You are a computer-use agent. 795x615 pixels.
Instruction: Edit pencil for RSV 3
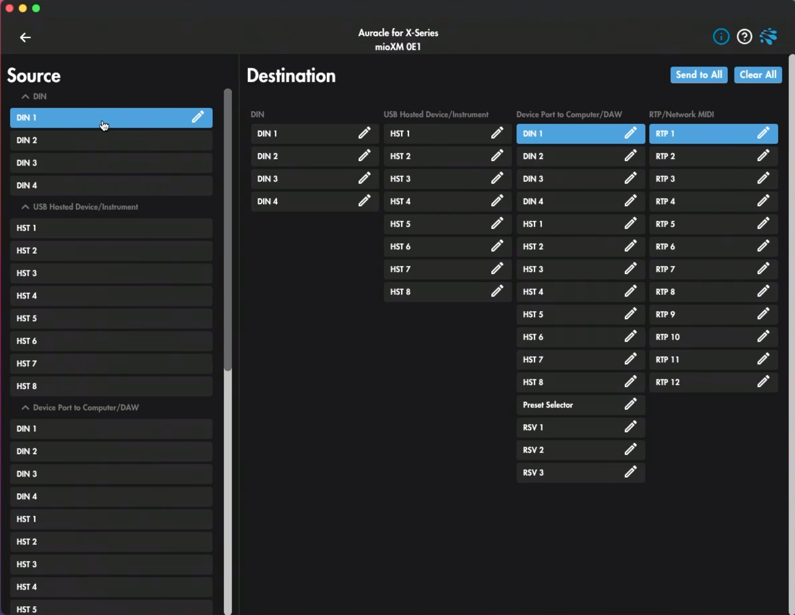pyautogui.click(x=630, y=472)
